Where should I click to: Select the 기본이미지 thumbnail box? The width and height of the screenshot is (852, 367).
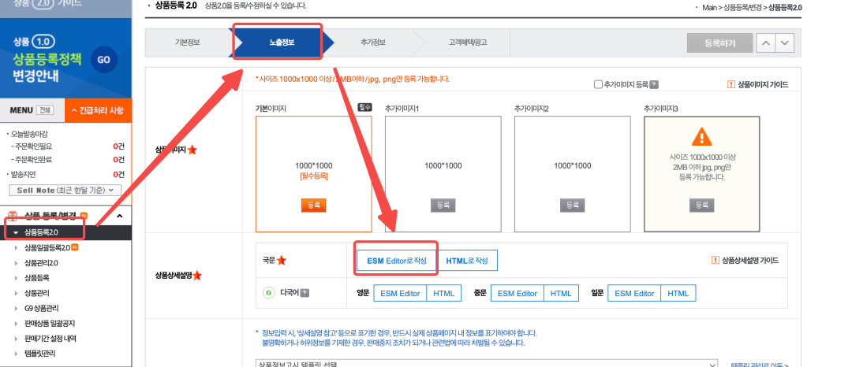tap(313, 174)
